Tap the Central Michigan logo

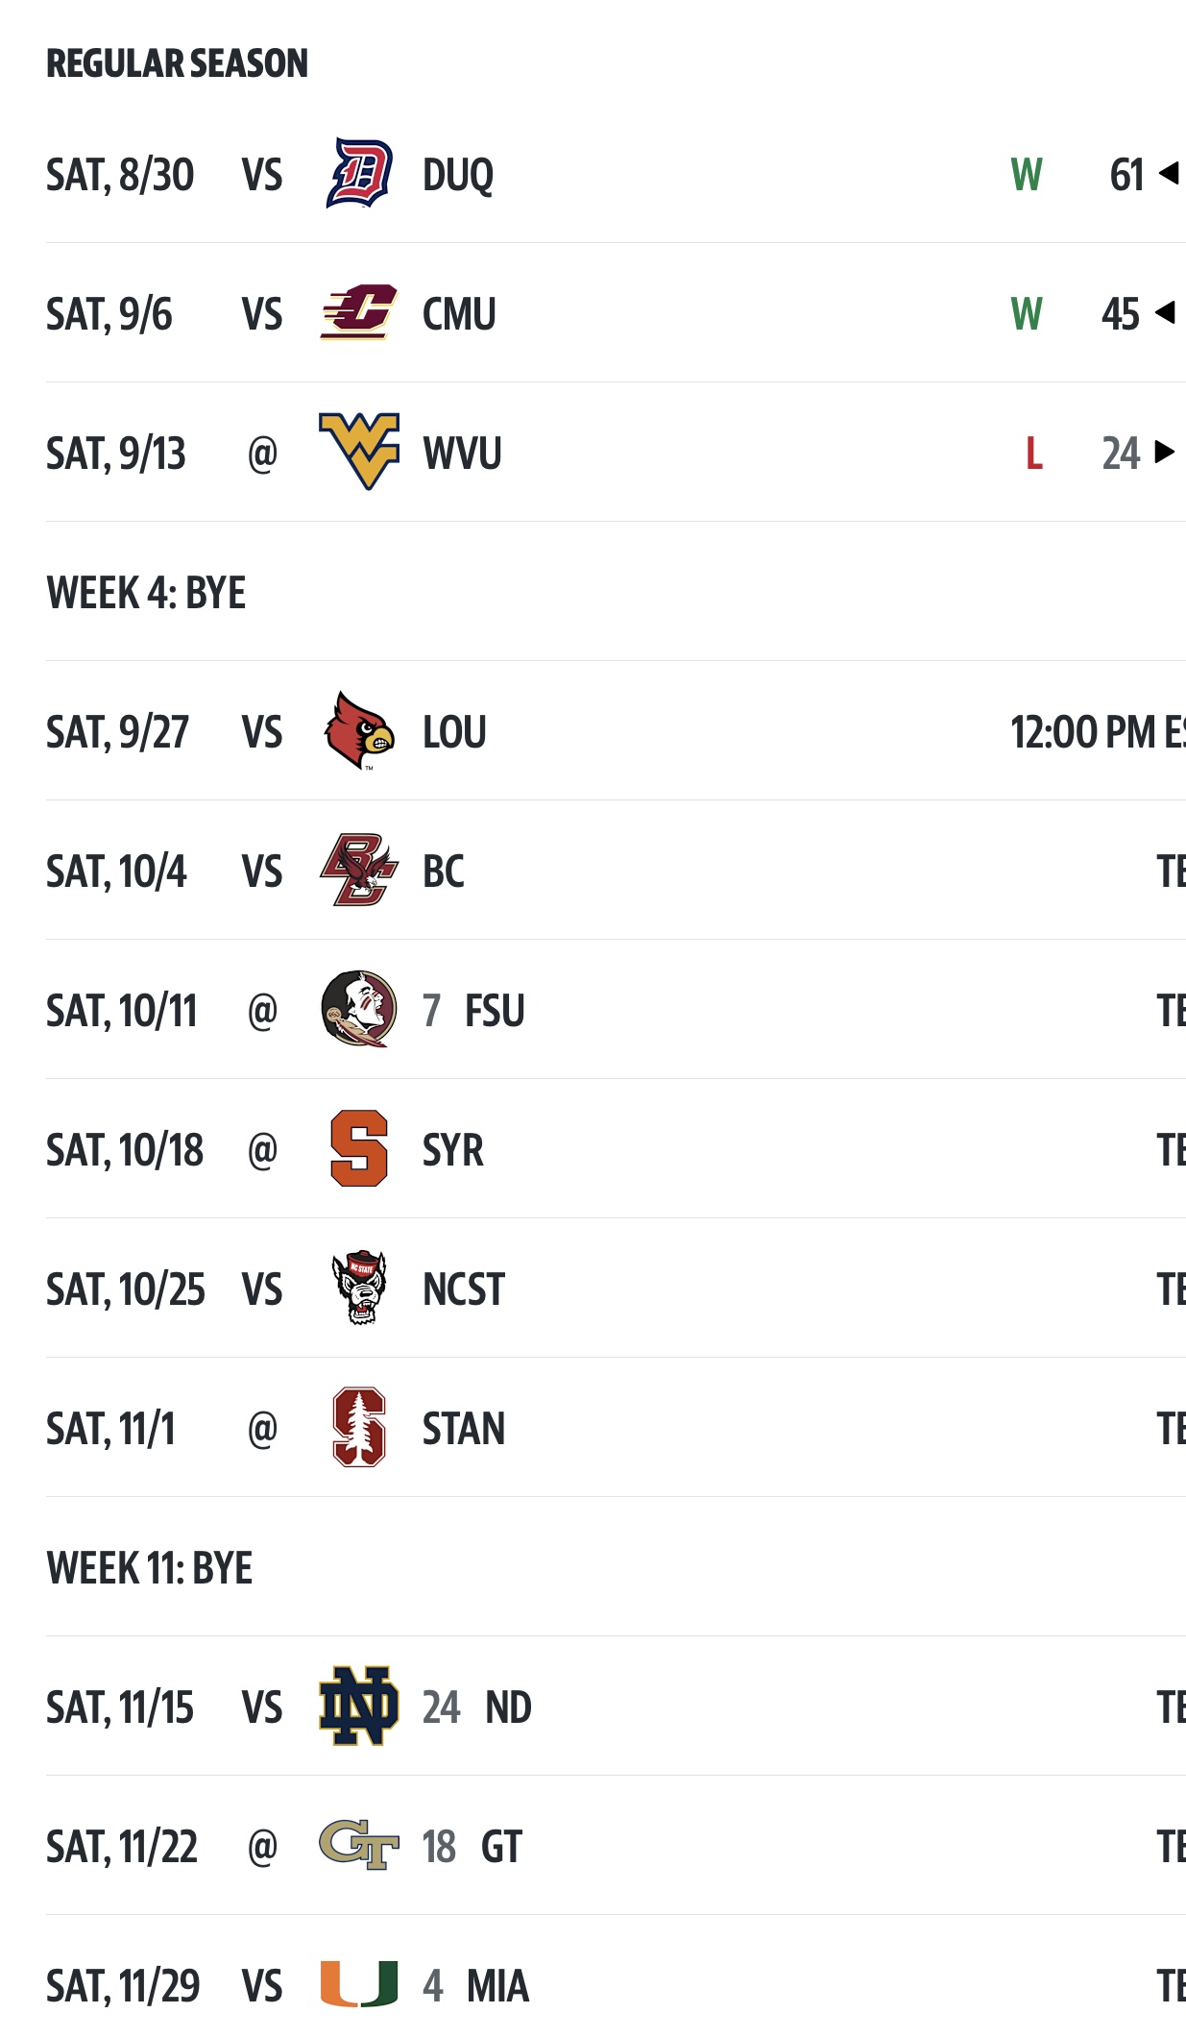click(358, 313)
